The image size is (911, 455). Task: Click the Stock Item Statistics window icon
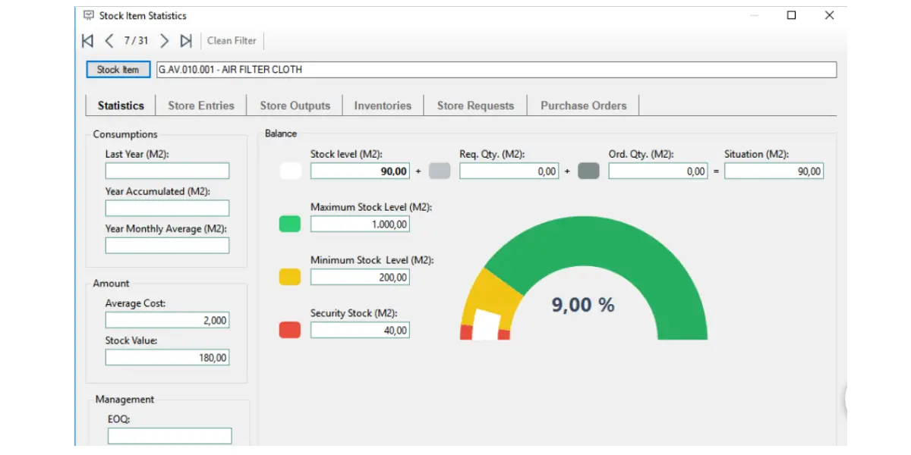click(89, 15)
